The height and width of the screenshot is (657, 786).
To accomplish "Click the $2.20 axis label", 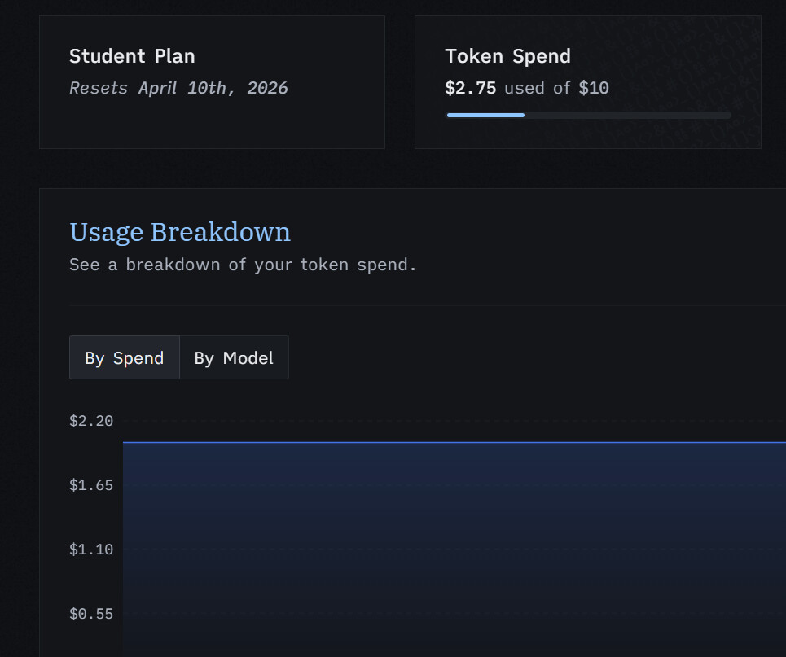I will [91, 420].
